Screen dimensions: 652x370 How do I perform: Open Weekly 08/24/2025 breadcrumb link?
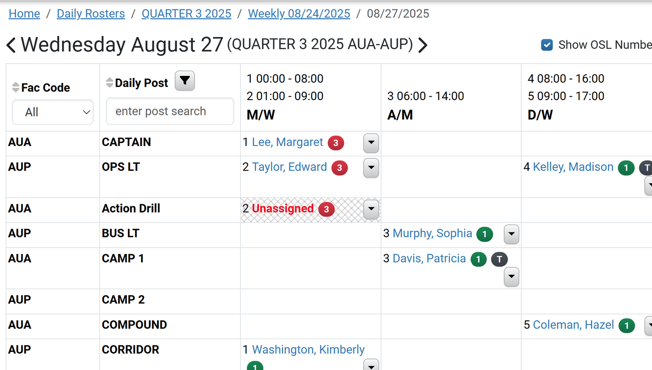click(x=299, y=14)
